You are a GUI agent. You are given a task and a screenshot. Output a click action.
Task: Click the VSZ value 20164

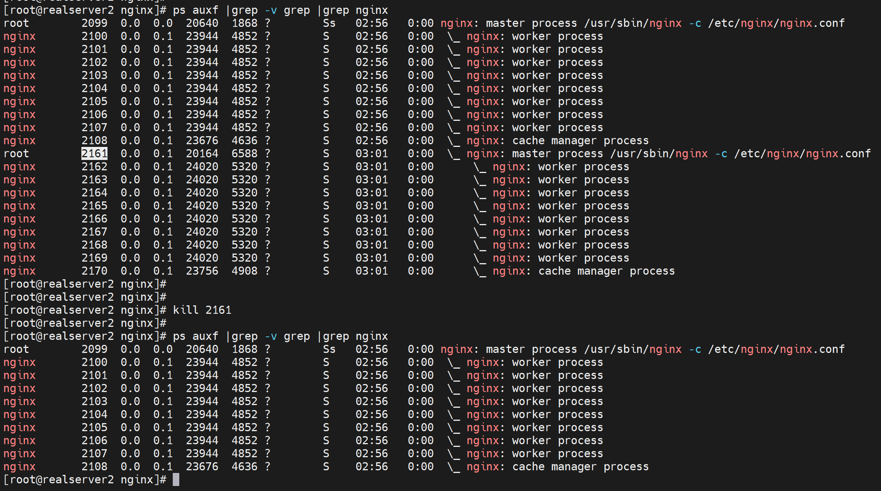(202, 153)
